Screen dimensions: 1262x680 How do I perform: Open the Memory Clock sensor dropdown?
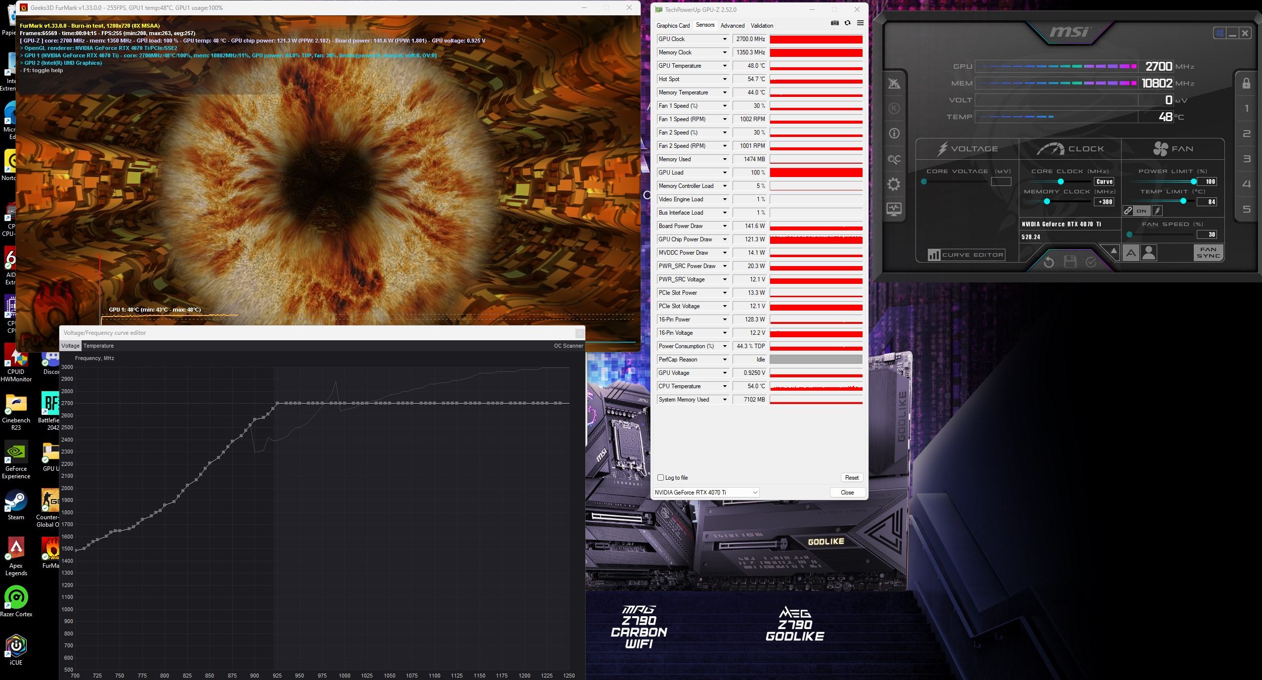(x=725, y=52)
